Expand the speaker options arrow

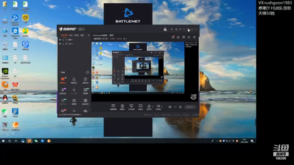click(x=162, y=106)
